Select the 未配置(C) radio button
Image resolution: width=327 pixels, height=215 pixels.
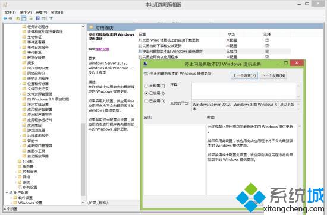pos(146,86)
